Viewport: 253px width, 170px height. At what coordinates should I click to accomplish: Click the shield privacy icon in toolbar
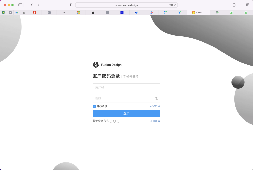click(71, 5)
